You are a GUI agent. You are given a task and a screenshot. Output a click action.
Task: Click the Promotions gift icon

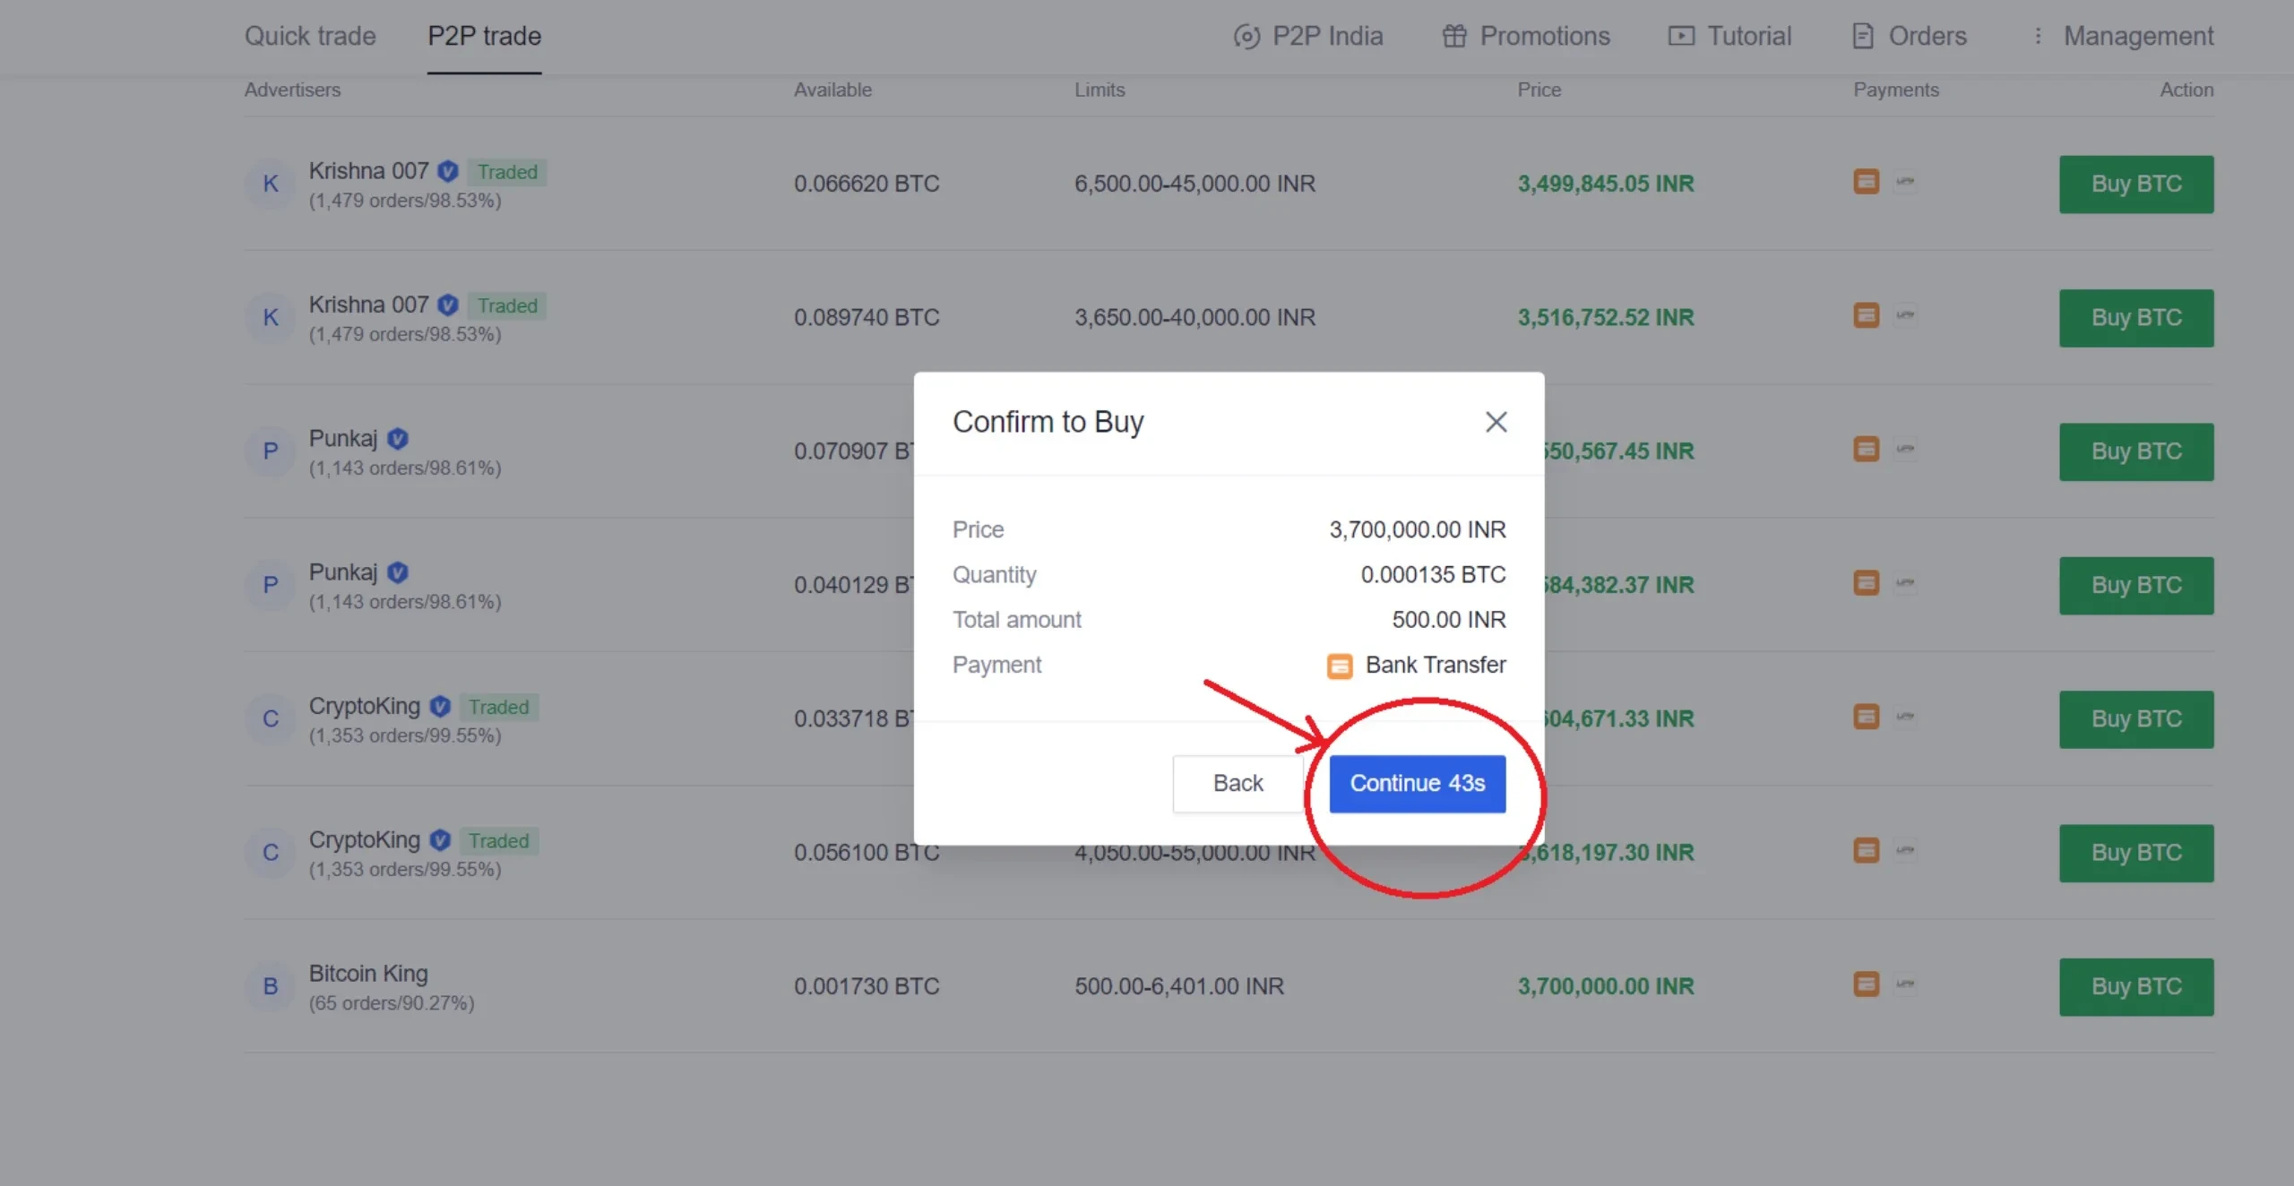pos(1454,36)
